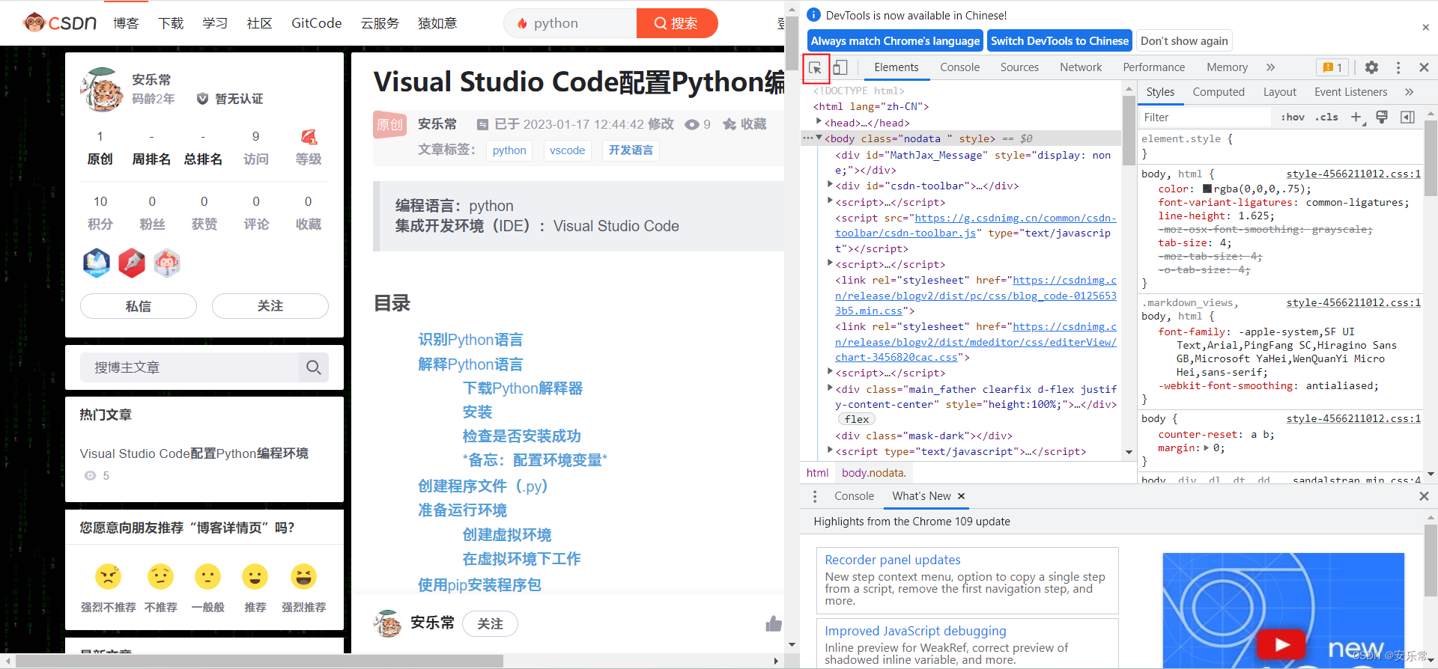Switch to drawer Console tab

[854, 496]
